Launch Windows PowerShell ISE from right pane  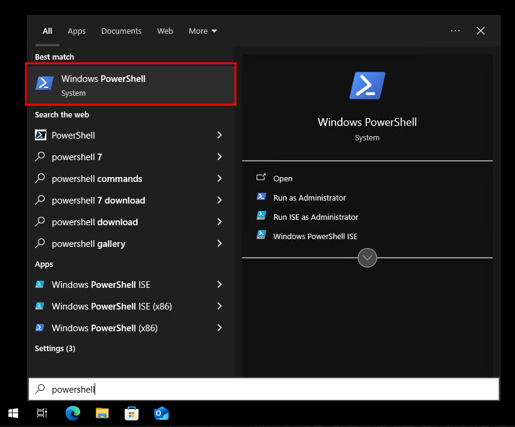pos(315,237)
